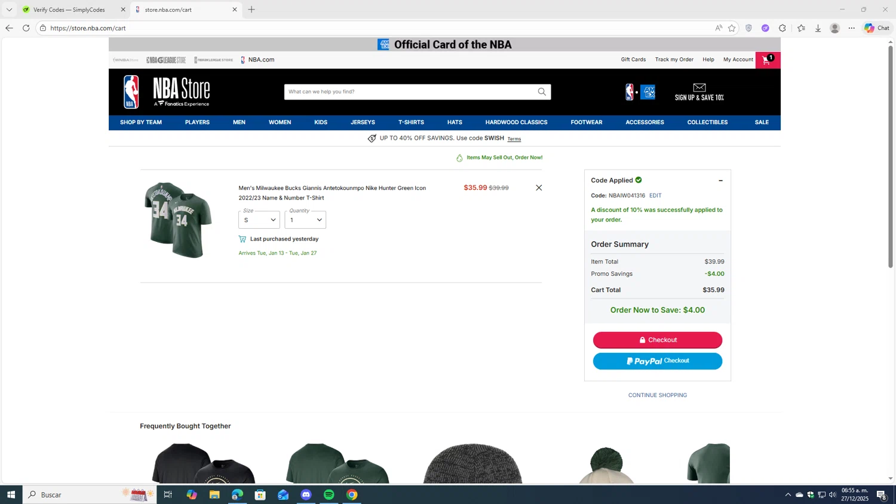
Task: Open the browser tab list chevron
Action: [9, 10]
